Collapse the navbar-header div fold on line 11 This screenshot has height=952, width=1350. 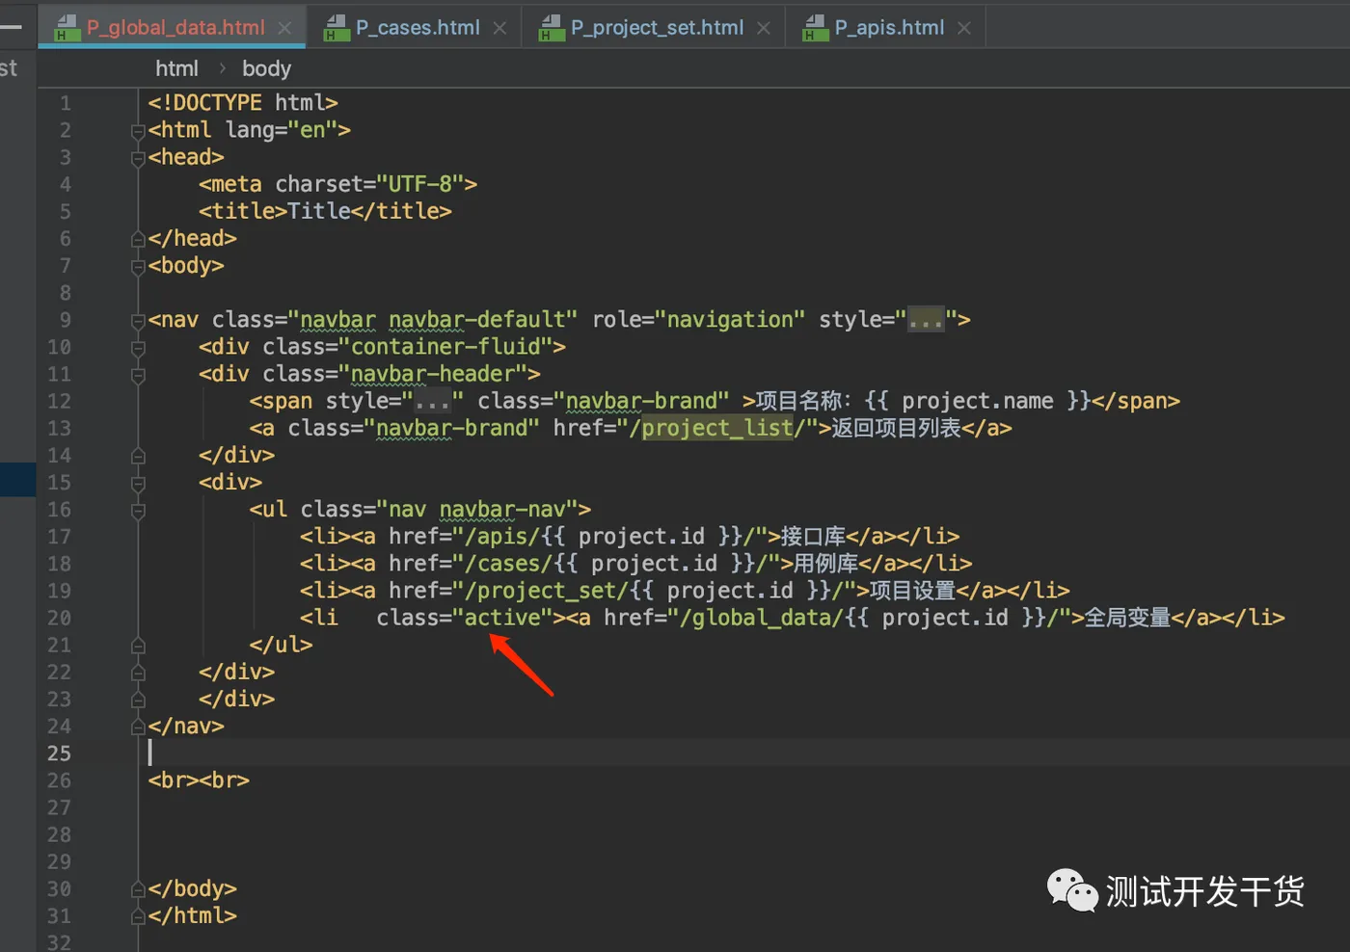point(138,375)
